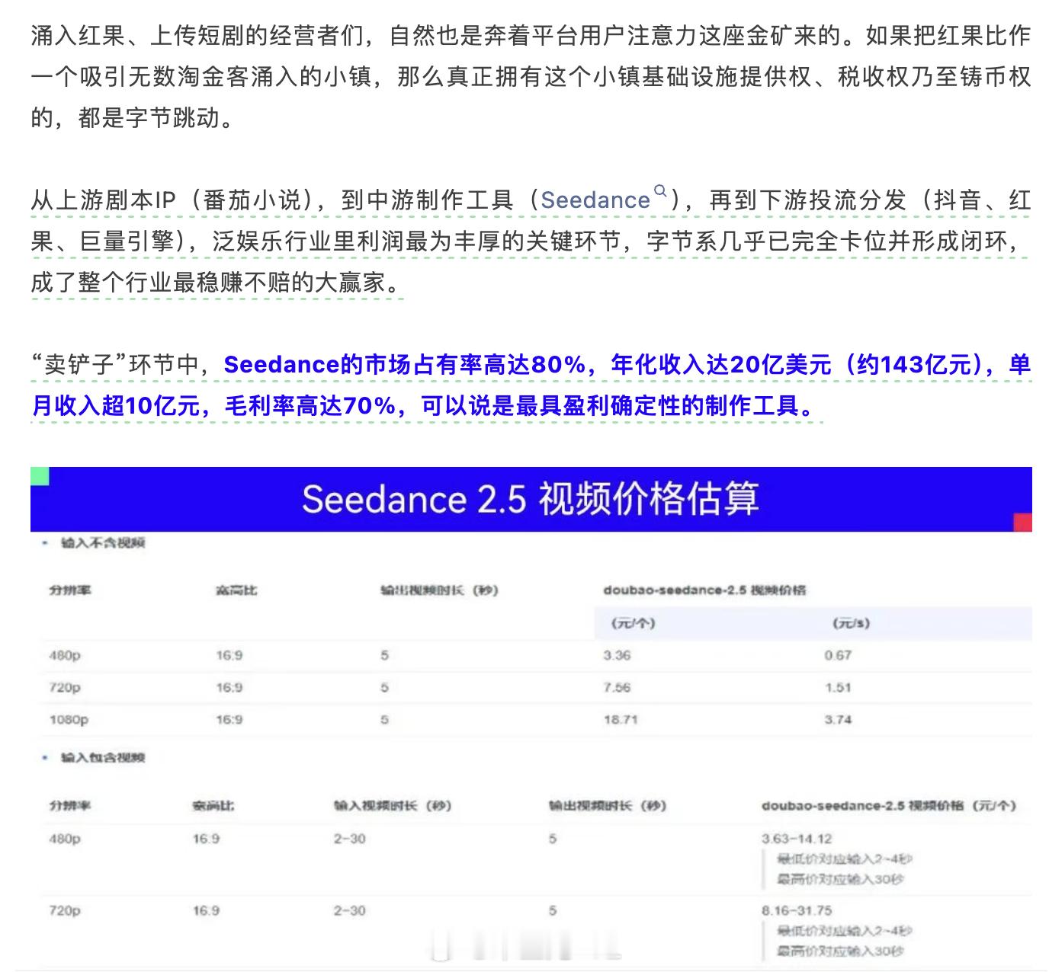Image resolution: width=1049 pixels, height=972 pixels.
Task: Click the 输入视频时长 (秒) column header
Action: (393, 806)
